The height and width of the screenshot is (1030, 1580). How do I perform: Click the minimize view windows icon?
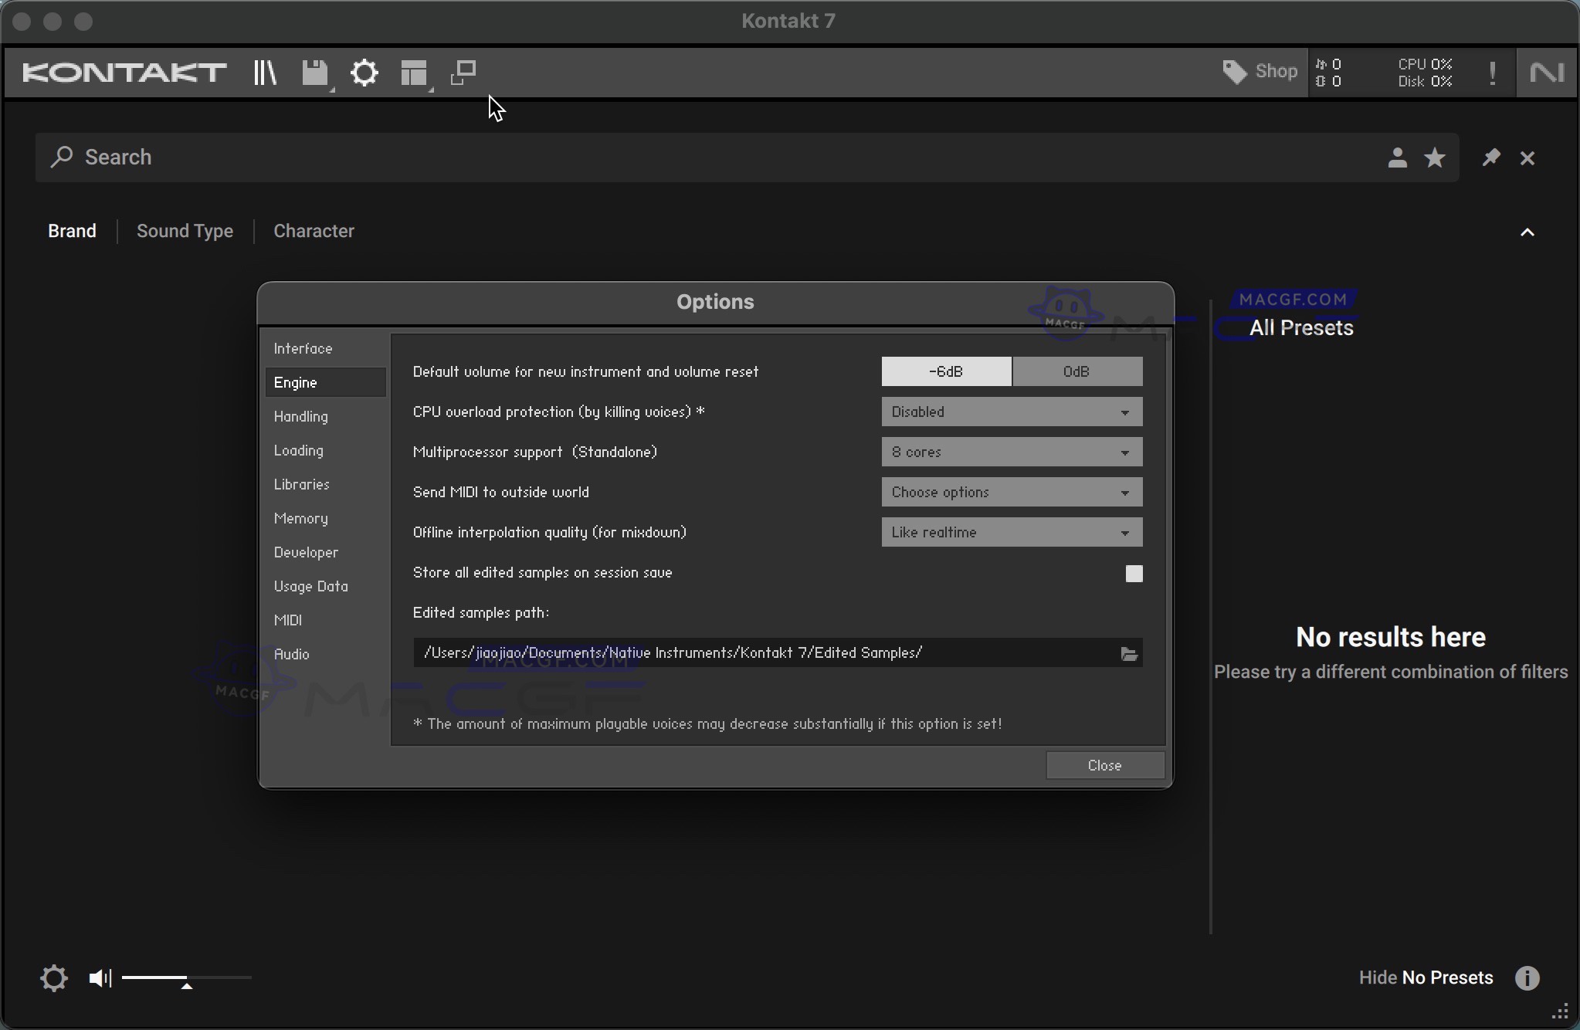coord(463,73)
